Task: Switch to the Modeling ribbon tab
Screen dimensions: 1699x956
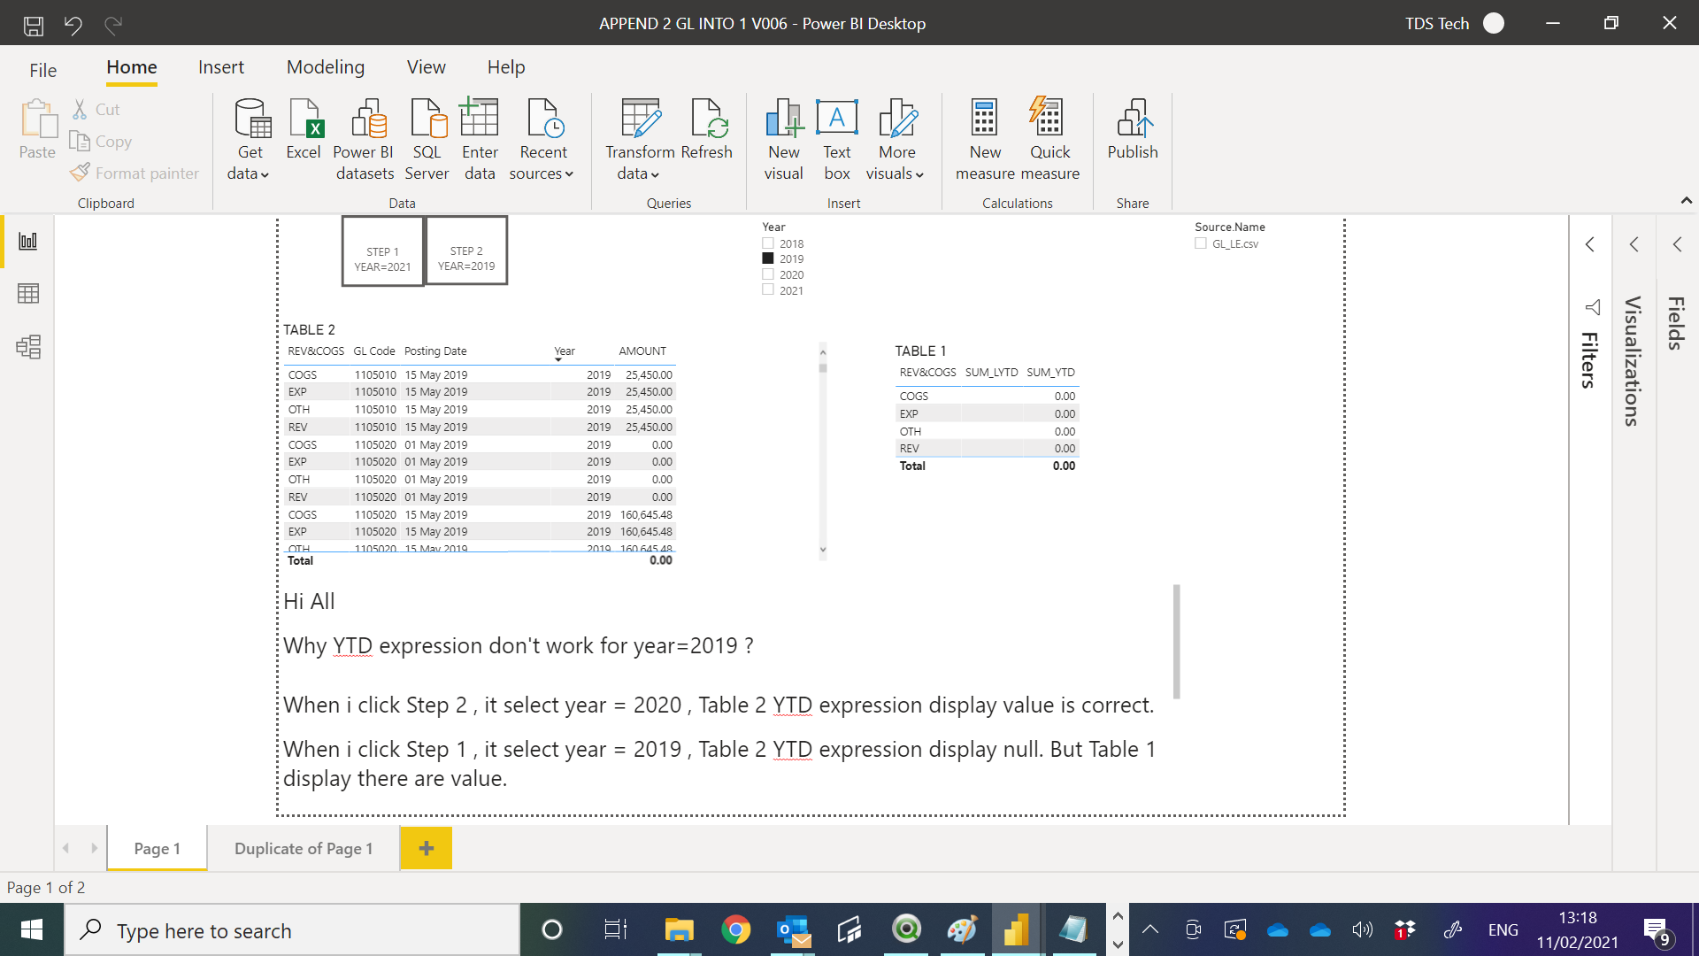Action: (326, 67)
